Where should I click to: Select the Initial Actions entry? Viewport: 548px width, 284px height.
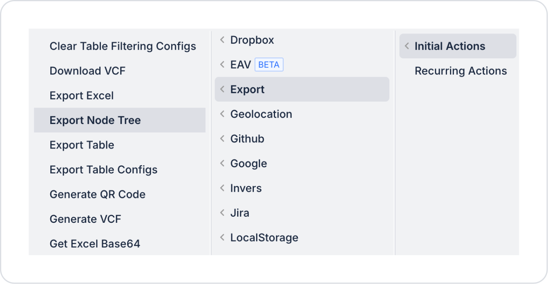[x=458, y=46]
